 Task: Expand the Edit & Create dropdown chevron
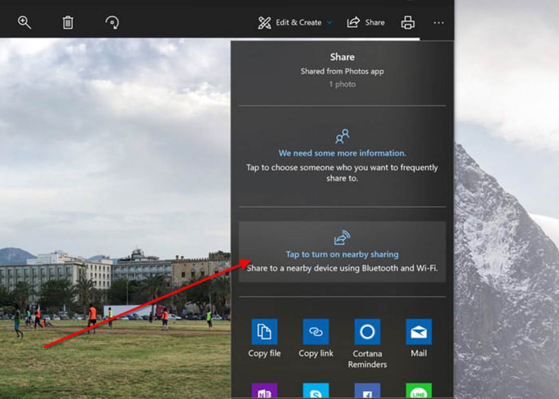(330, 23)
